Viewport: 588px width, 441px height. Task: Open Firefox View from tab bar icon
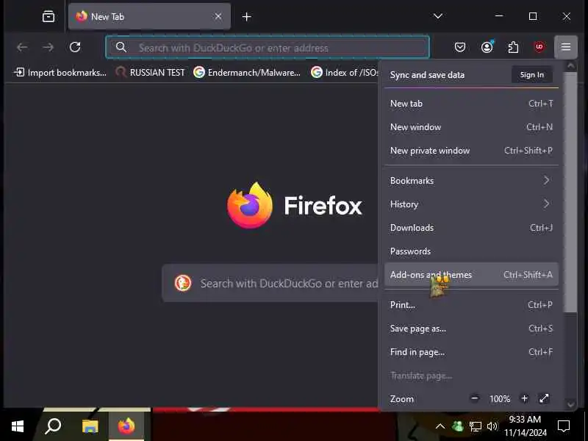point(49,16)
